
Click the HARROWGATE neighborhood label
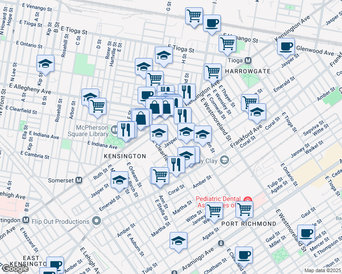point(248,71)
